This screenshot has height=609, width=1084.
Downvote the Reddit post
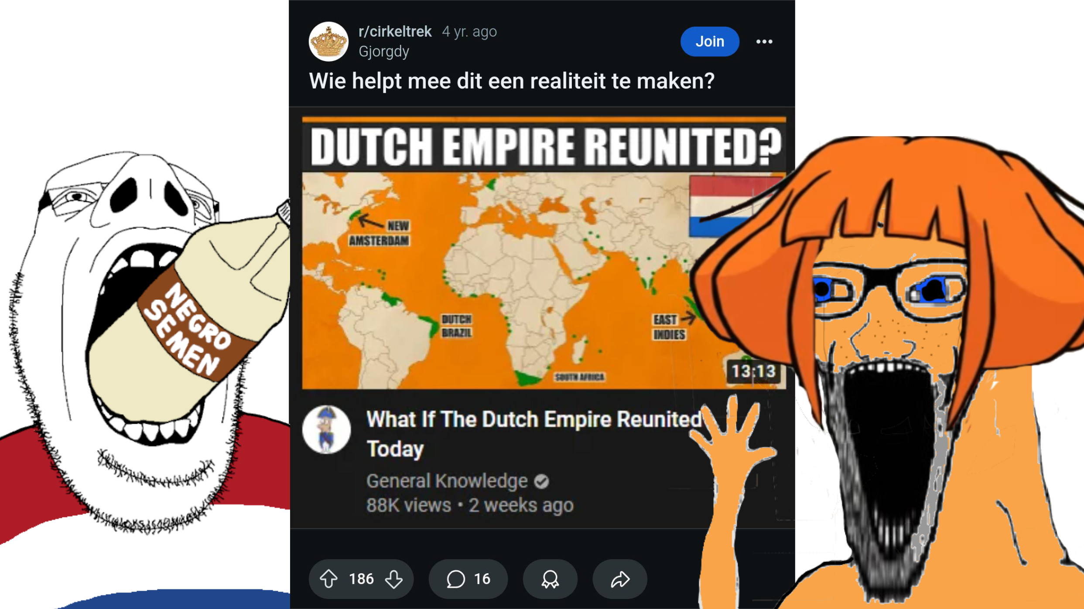tap(394, 579)
